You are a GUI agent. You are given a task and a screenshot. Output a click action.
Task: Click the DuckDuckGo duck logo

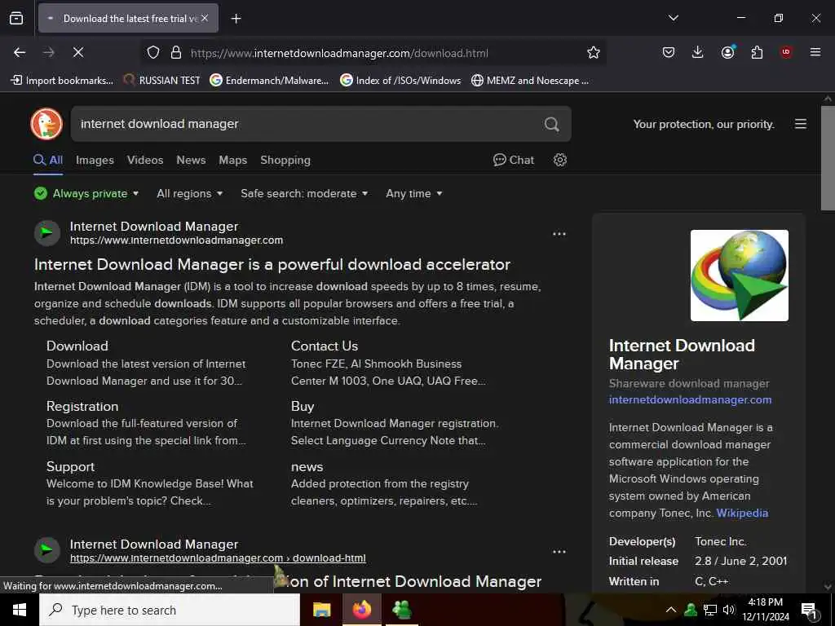pyautogui.click(x=46, y=124)
